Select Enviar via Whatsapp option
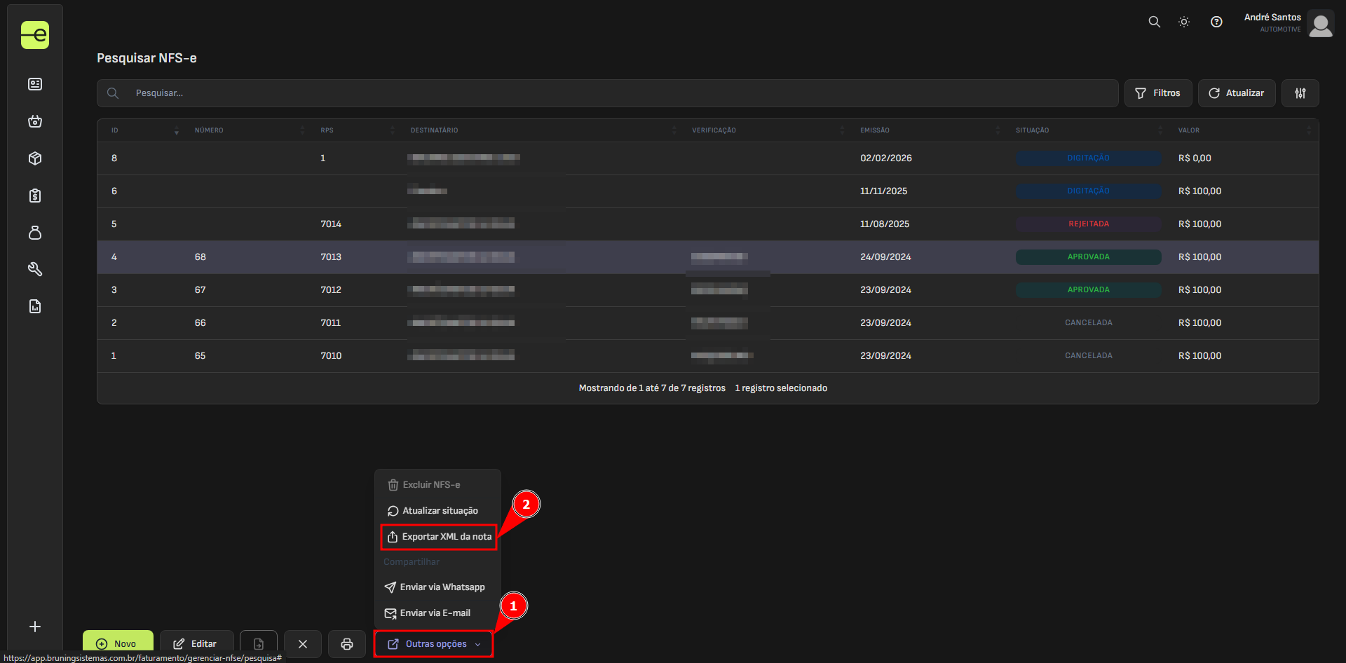The width and height of the screenshot is (1346, 663). 435,587
